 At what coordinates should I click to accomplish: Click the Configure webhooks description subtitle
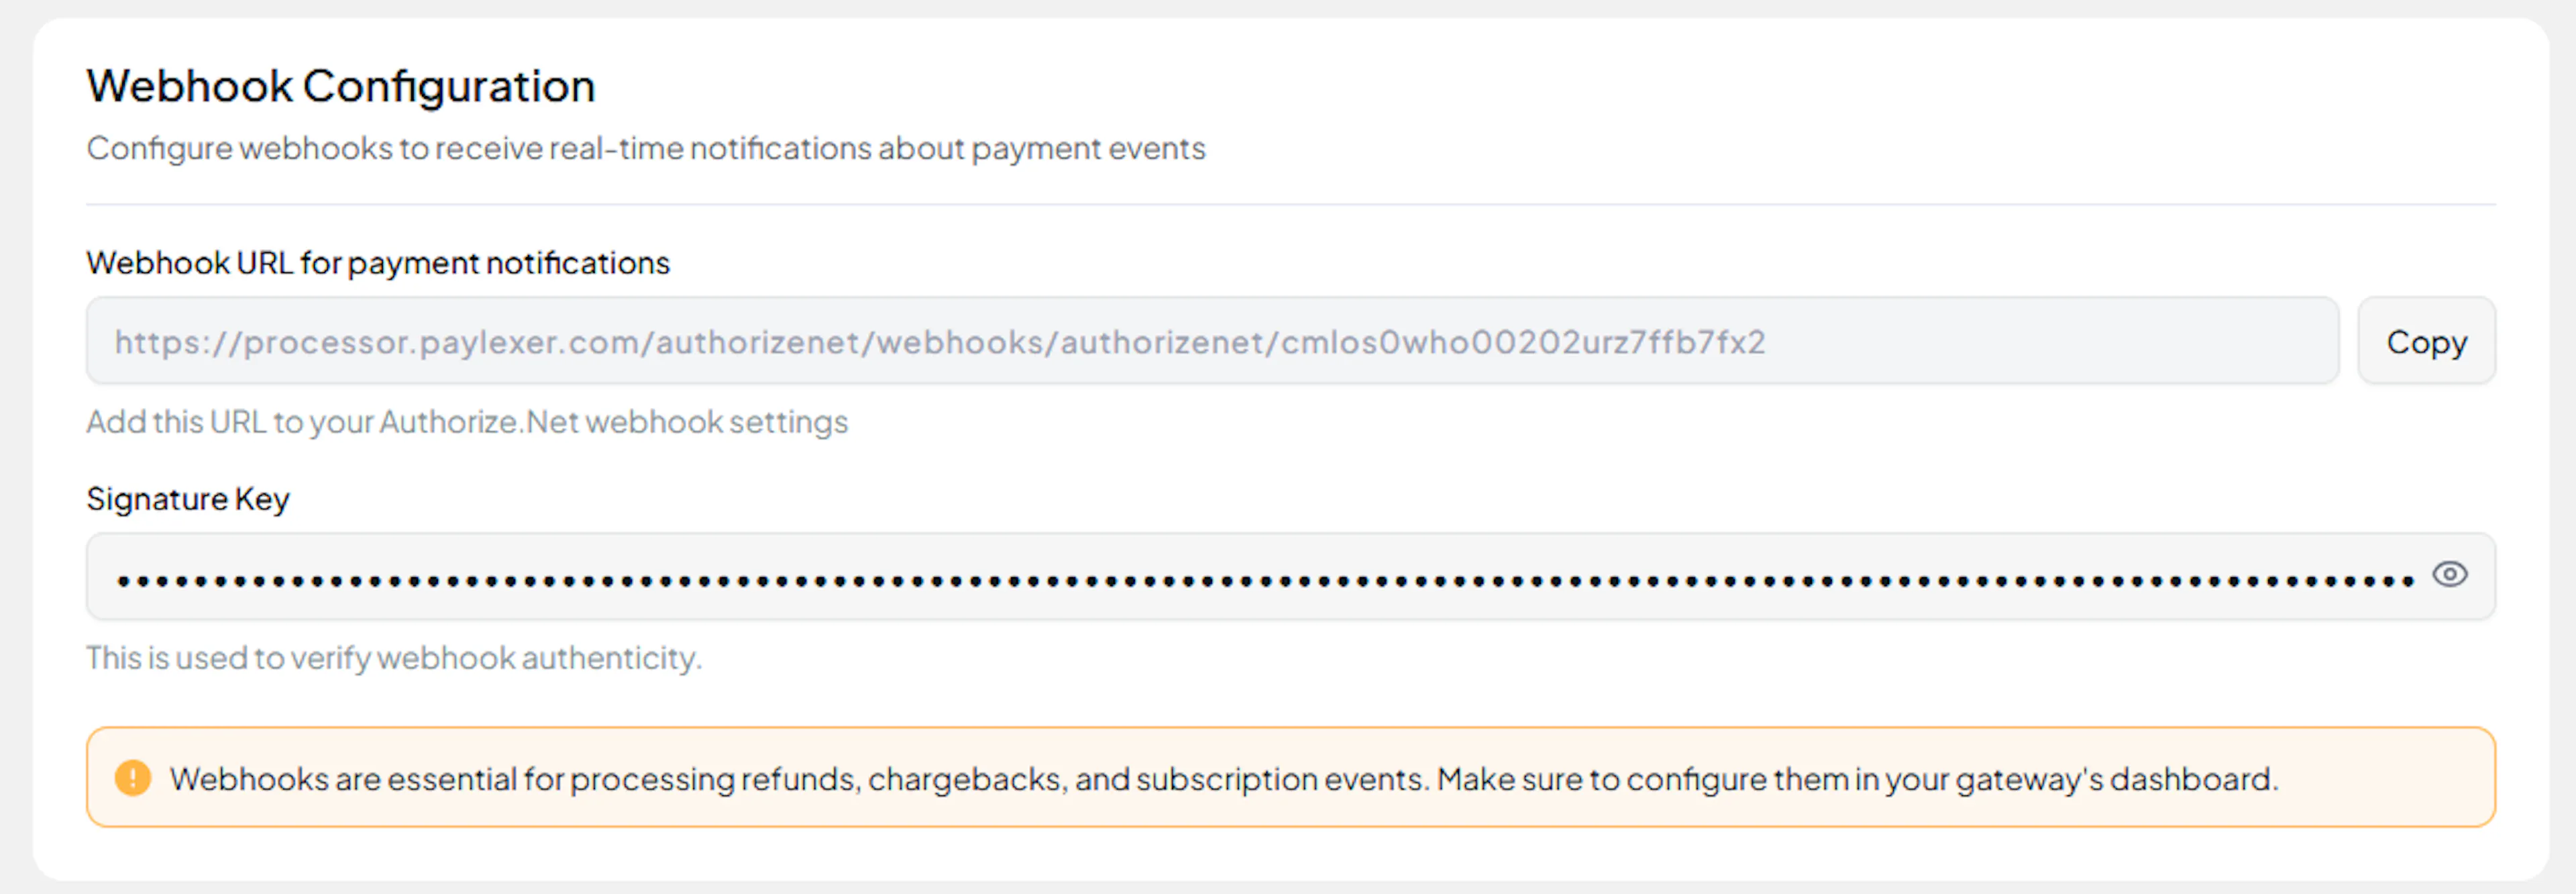pyautogui.click(x=645, y=148)
